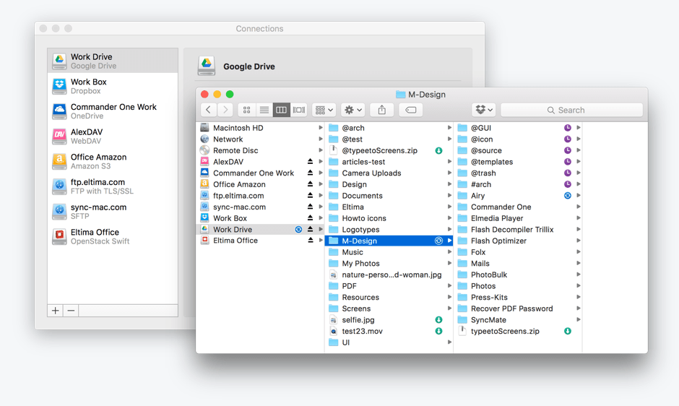The image size is (679, 406).
Task: Eject the Work Drive volume
Action: click(x=310, y=229)
